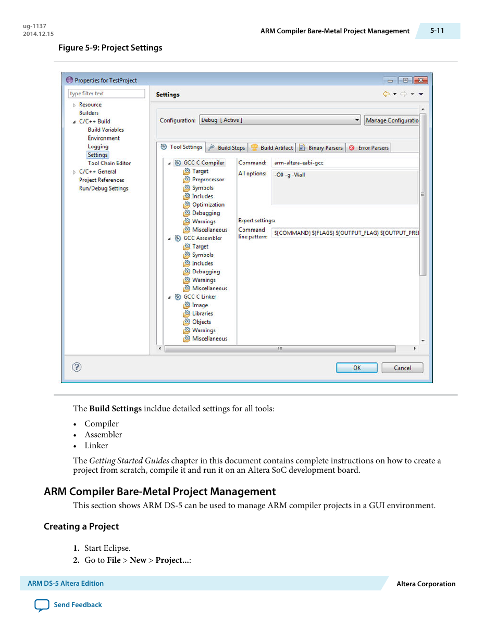The image size is (497, 643).
Task: Click the GCC C Linker tool icon
Action: pyautogui.click(x=178, y=297)
